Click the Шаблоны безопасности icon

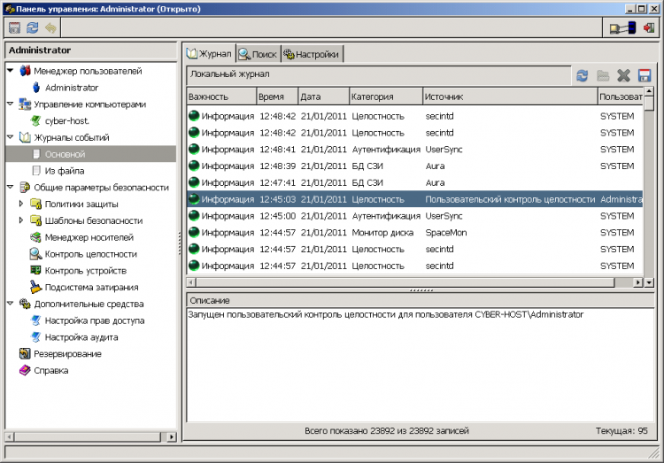click(36, 220)
